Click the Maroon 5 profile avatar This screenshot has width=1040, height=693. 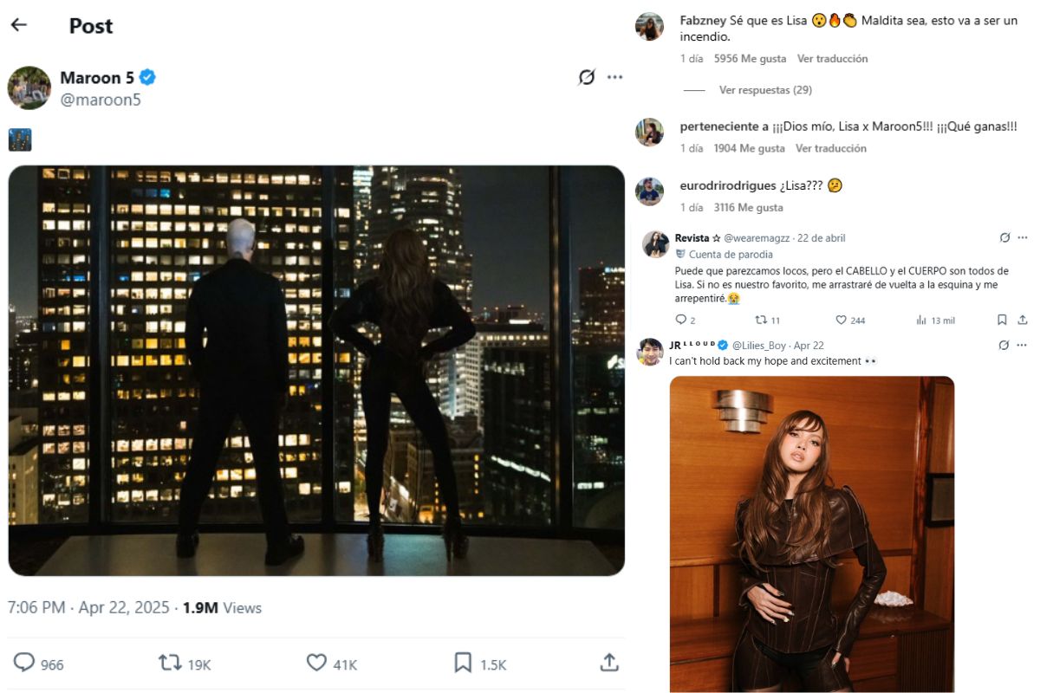pyautogui.click(x=29, y=87)
